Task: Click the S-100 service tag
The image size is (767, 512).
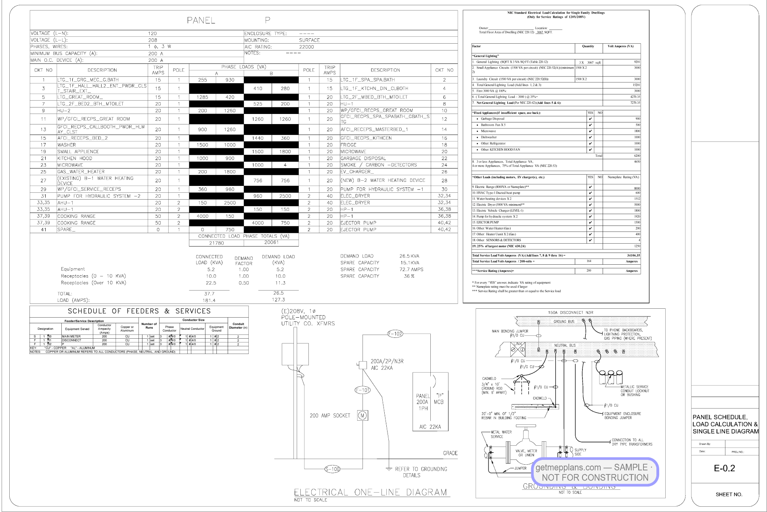Action: click(x=333, y=469)
